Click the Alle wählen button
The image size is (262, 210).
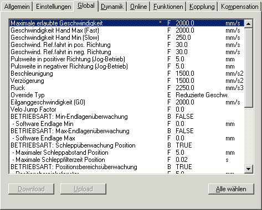tap(231, 189)
